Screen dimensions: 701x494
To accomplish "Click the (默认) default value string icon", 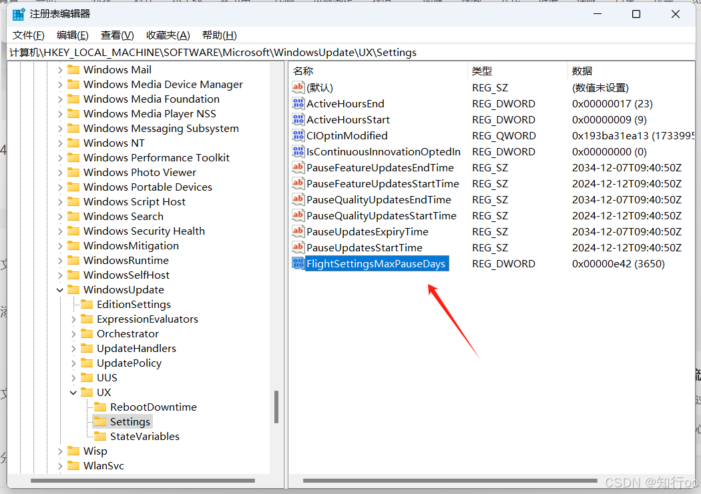I will click(x=298, y=87).
